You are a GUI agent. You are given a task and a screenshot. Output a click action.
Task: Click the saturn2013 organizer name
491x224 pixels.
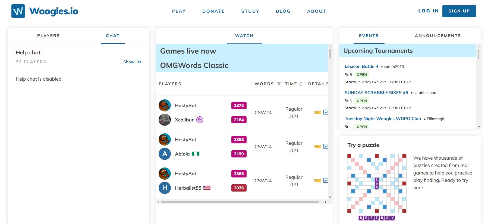(x=394, y=67)
